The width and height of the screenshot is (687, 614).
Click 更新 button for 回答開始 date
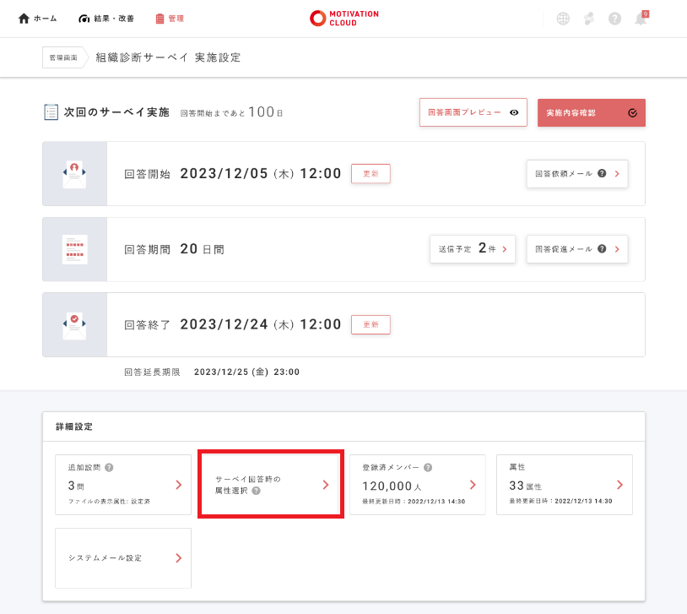tap(371, 173)
